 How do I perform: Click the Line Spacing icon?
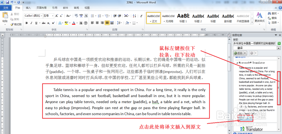pyautogui.click(x=118, y=23)
